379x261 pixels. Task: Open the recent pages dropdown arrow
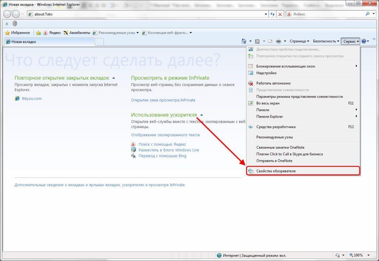pyautogui.click(x=23, y=14)
